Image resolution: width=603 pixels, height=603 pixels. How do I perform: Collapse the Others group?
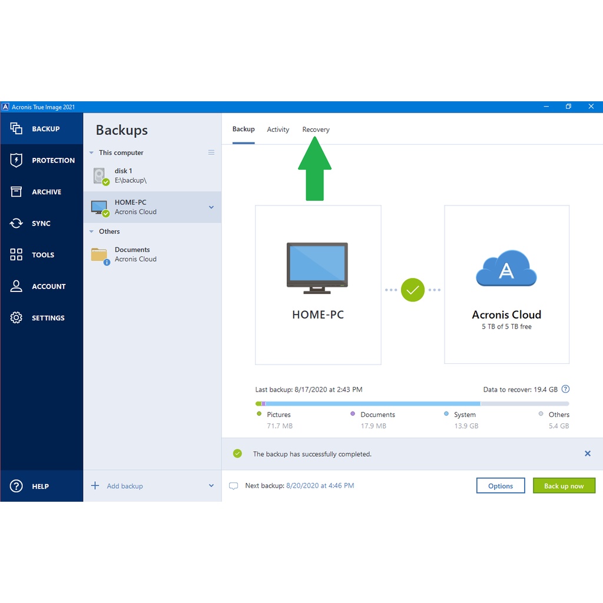click(x=91, y=231)
